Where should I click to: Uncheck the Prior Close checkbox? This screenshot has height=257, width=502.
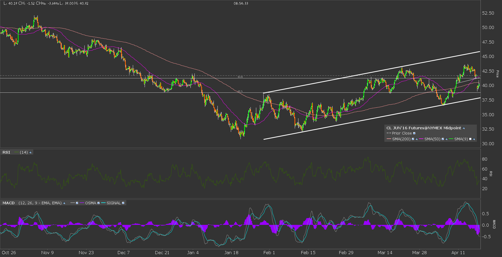click(x=414, y=133)
